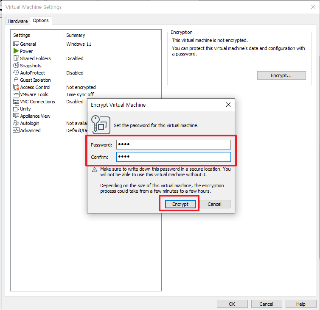Click the Access Control lock icon
The image size is (320, 310).
point(16,87)
